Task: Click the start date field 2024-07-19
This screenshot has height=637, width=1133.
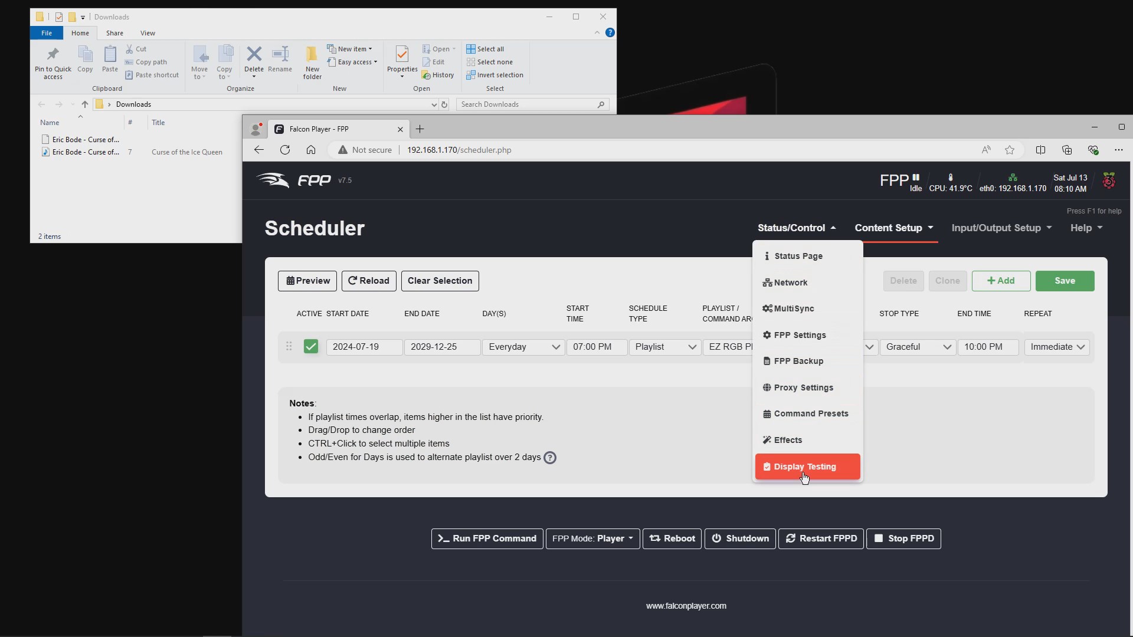Action: click(364, 347)
